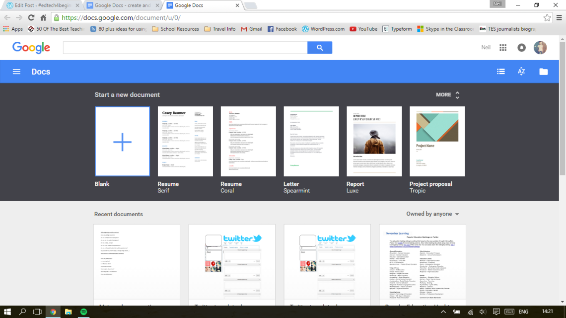Click the search magnifying glass button
Image resolution: width=566 pixels, height=318 pixels.
click(x=320, y=48)
